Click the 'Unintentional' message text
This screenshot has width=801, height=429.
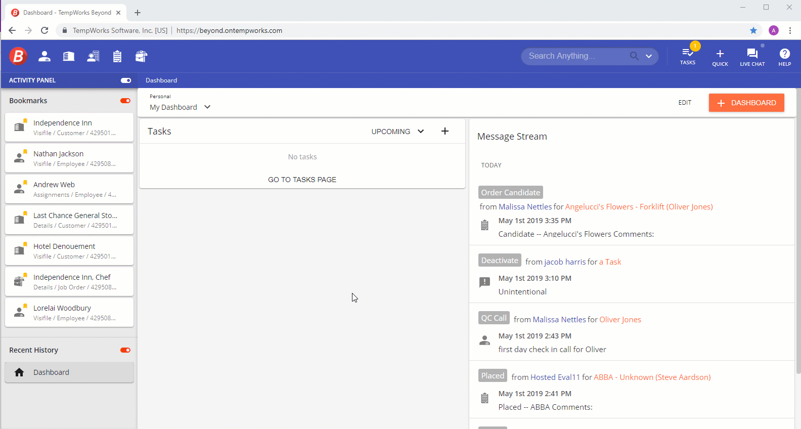tap(522, 292)
